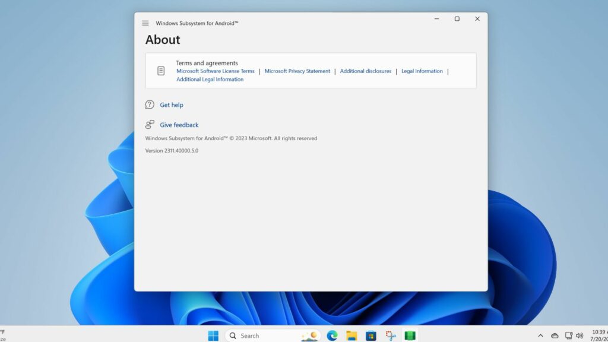
Task: Click the Get help question mark icon
Action: pyautogui.click(x=150, y=104)
